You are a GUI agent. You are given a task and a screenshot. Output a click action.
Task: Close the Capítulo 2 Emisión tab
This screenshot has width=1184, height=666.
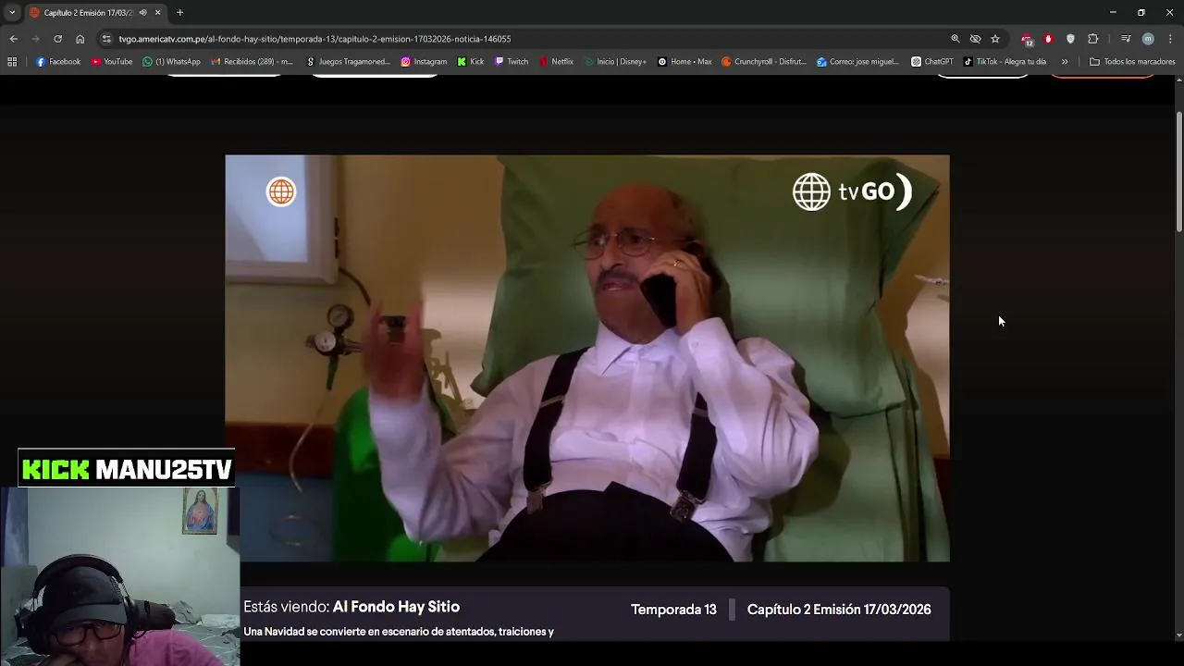pos(157,13)
